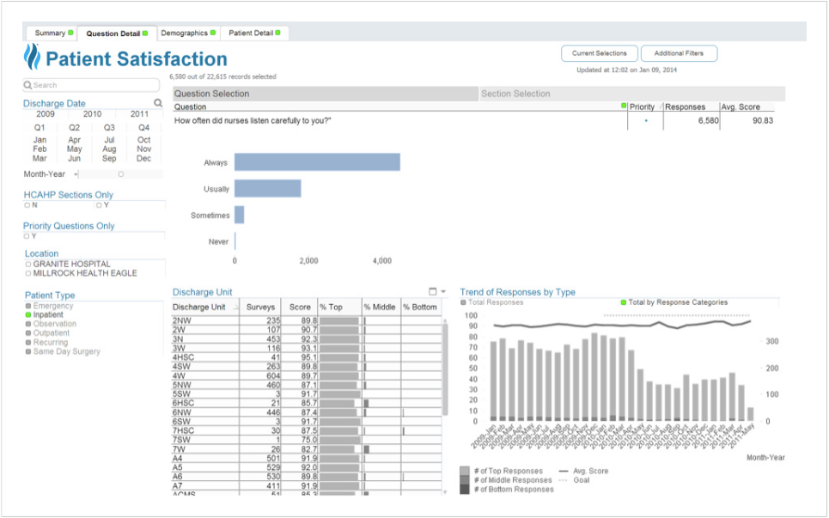Click the Patient Satisfaction flame logo

pos(32,58)
